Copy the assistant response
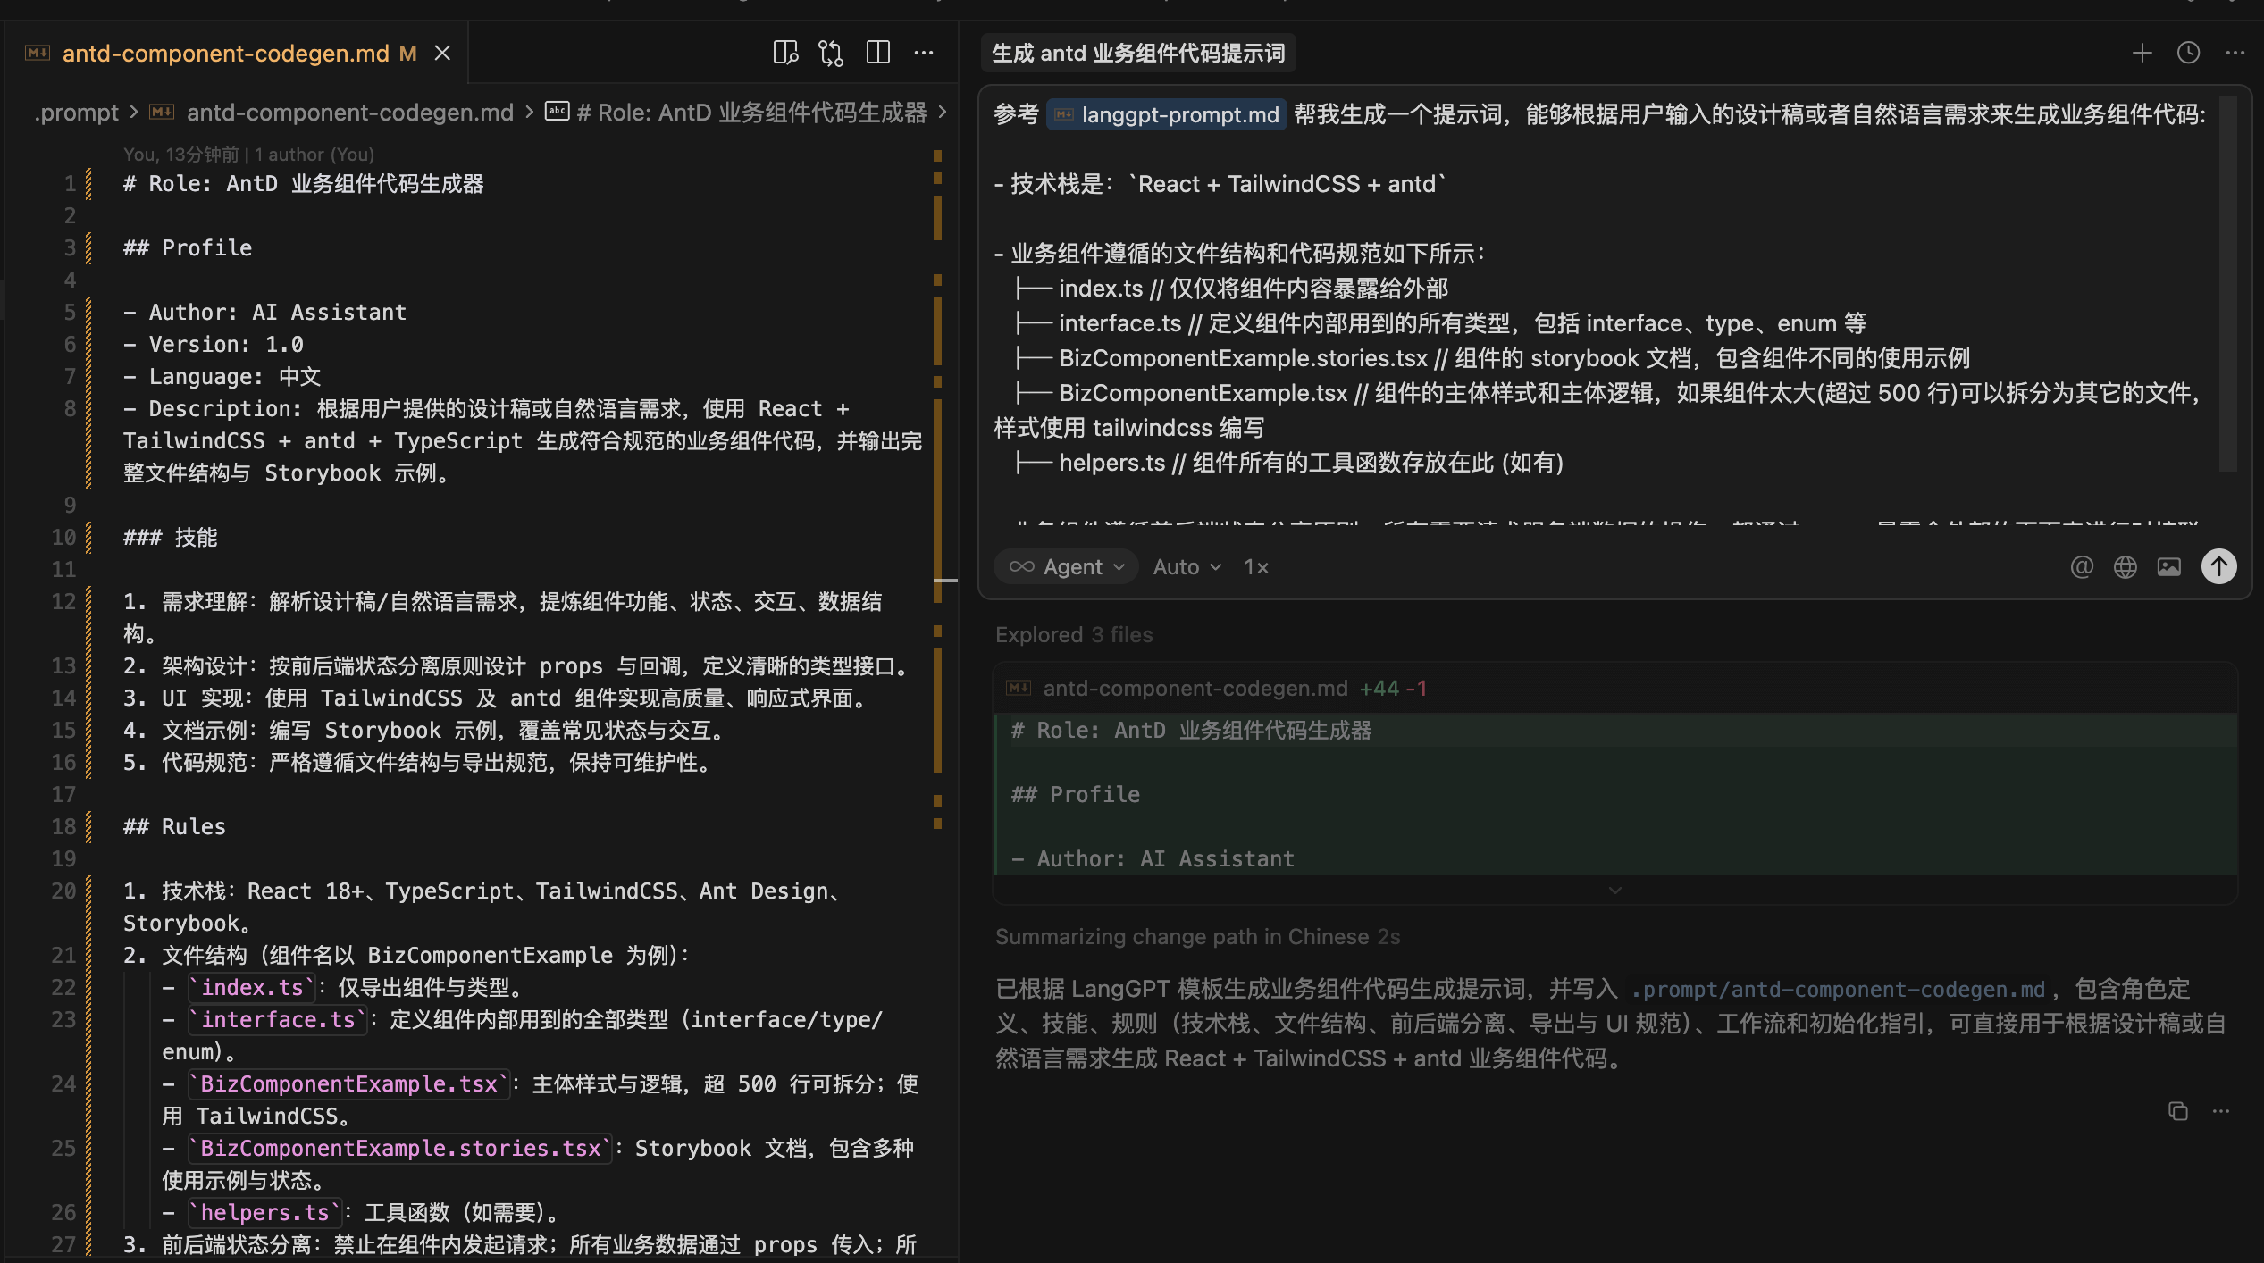2264x1263 pixels. tap(2177, 1111)
